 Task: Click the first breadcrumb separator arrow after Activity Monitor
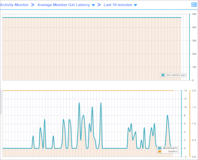[33, 5]
